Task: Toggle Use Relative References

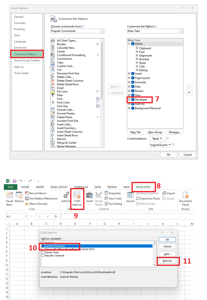Action: 41,198
